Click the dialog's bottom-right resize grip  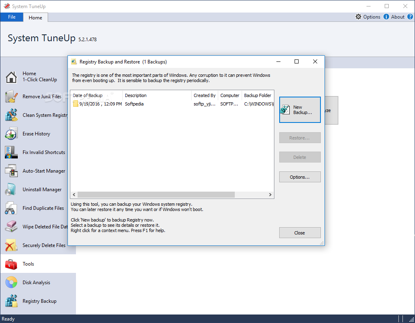(322, 243)
